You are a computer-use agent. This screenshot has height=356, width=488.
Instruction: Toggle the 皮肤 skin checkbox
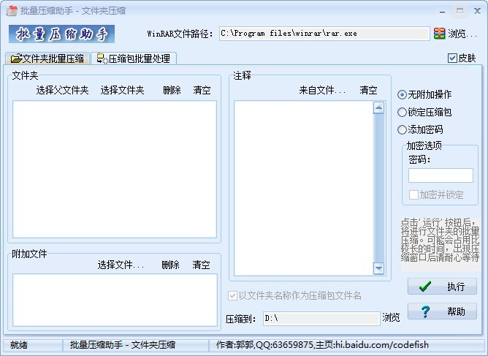(x=452, y=58)
